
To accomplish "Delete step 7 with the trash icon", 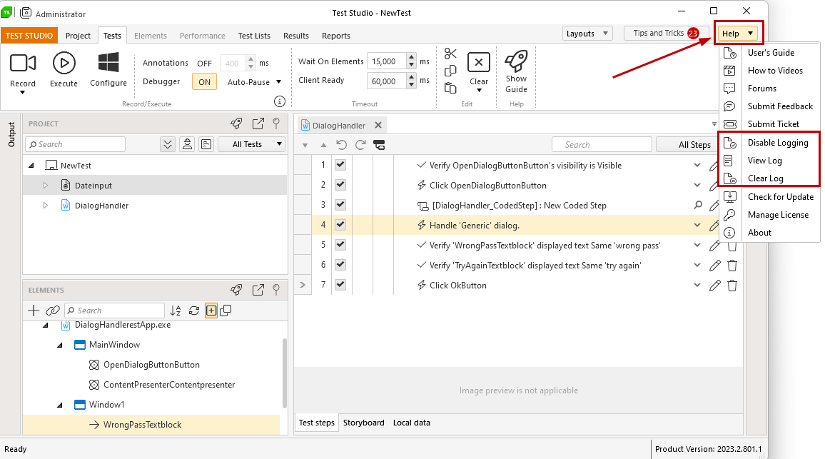I will coord(732,286).
